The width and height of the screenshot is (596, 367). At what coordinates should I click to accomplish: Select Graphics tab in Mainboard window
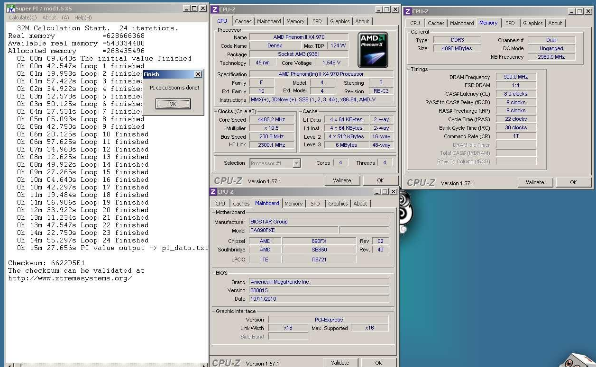(x=338, y=204)
